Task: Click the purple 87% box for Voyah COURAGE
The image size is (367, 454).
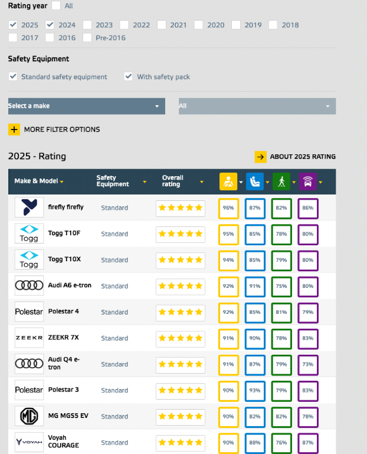Action: tap(308, 443)
